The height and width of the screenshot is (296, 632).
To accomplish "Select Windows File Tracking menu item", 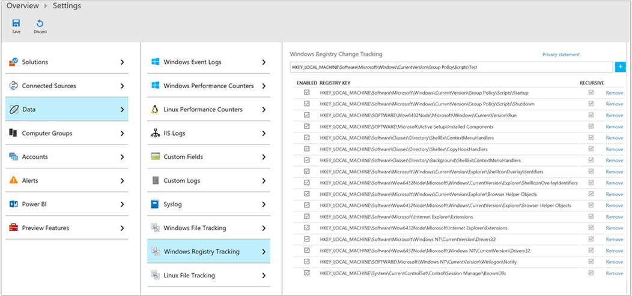I will click(208, 228).
